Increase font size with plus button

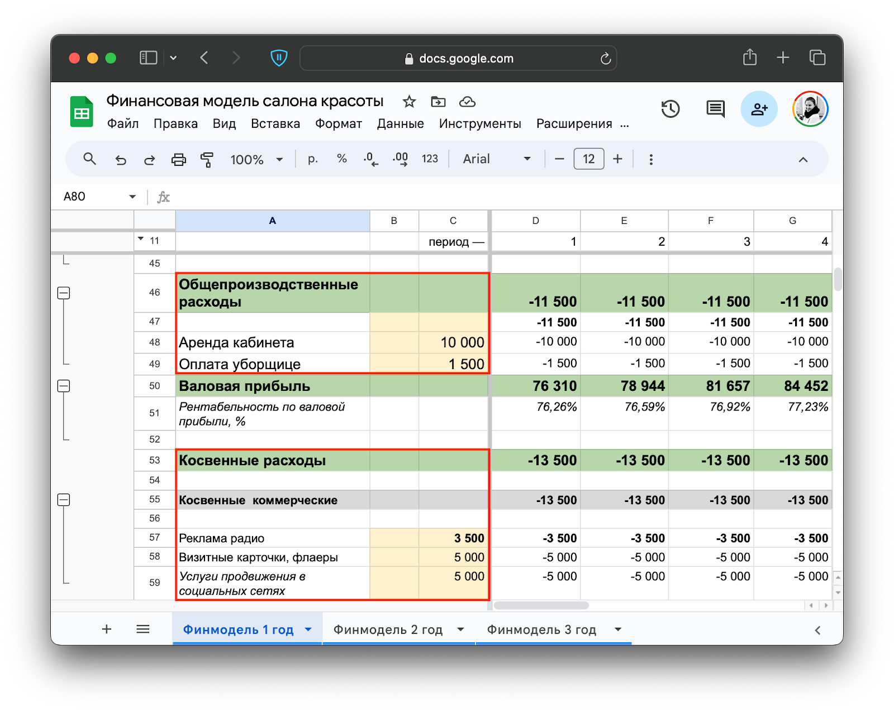[x=617, y=159]
